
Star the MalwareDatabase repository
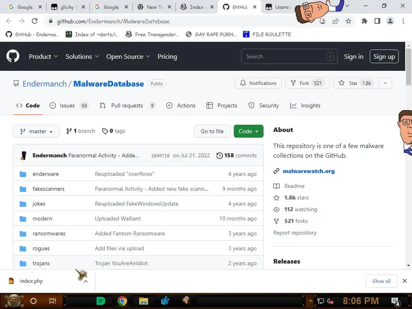(356, 83)
